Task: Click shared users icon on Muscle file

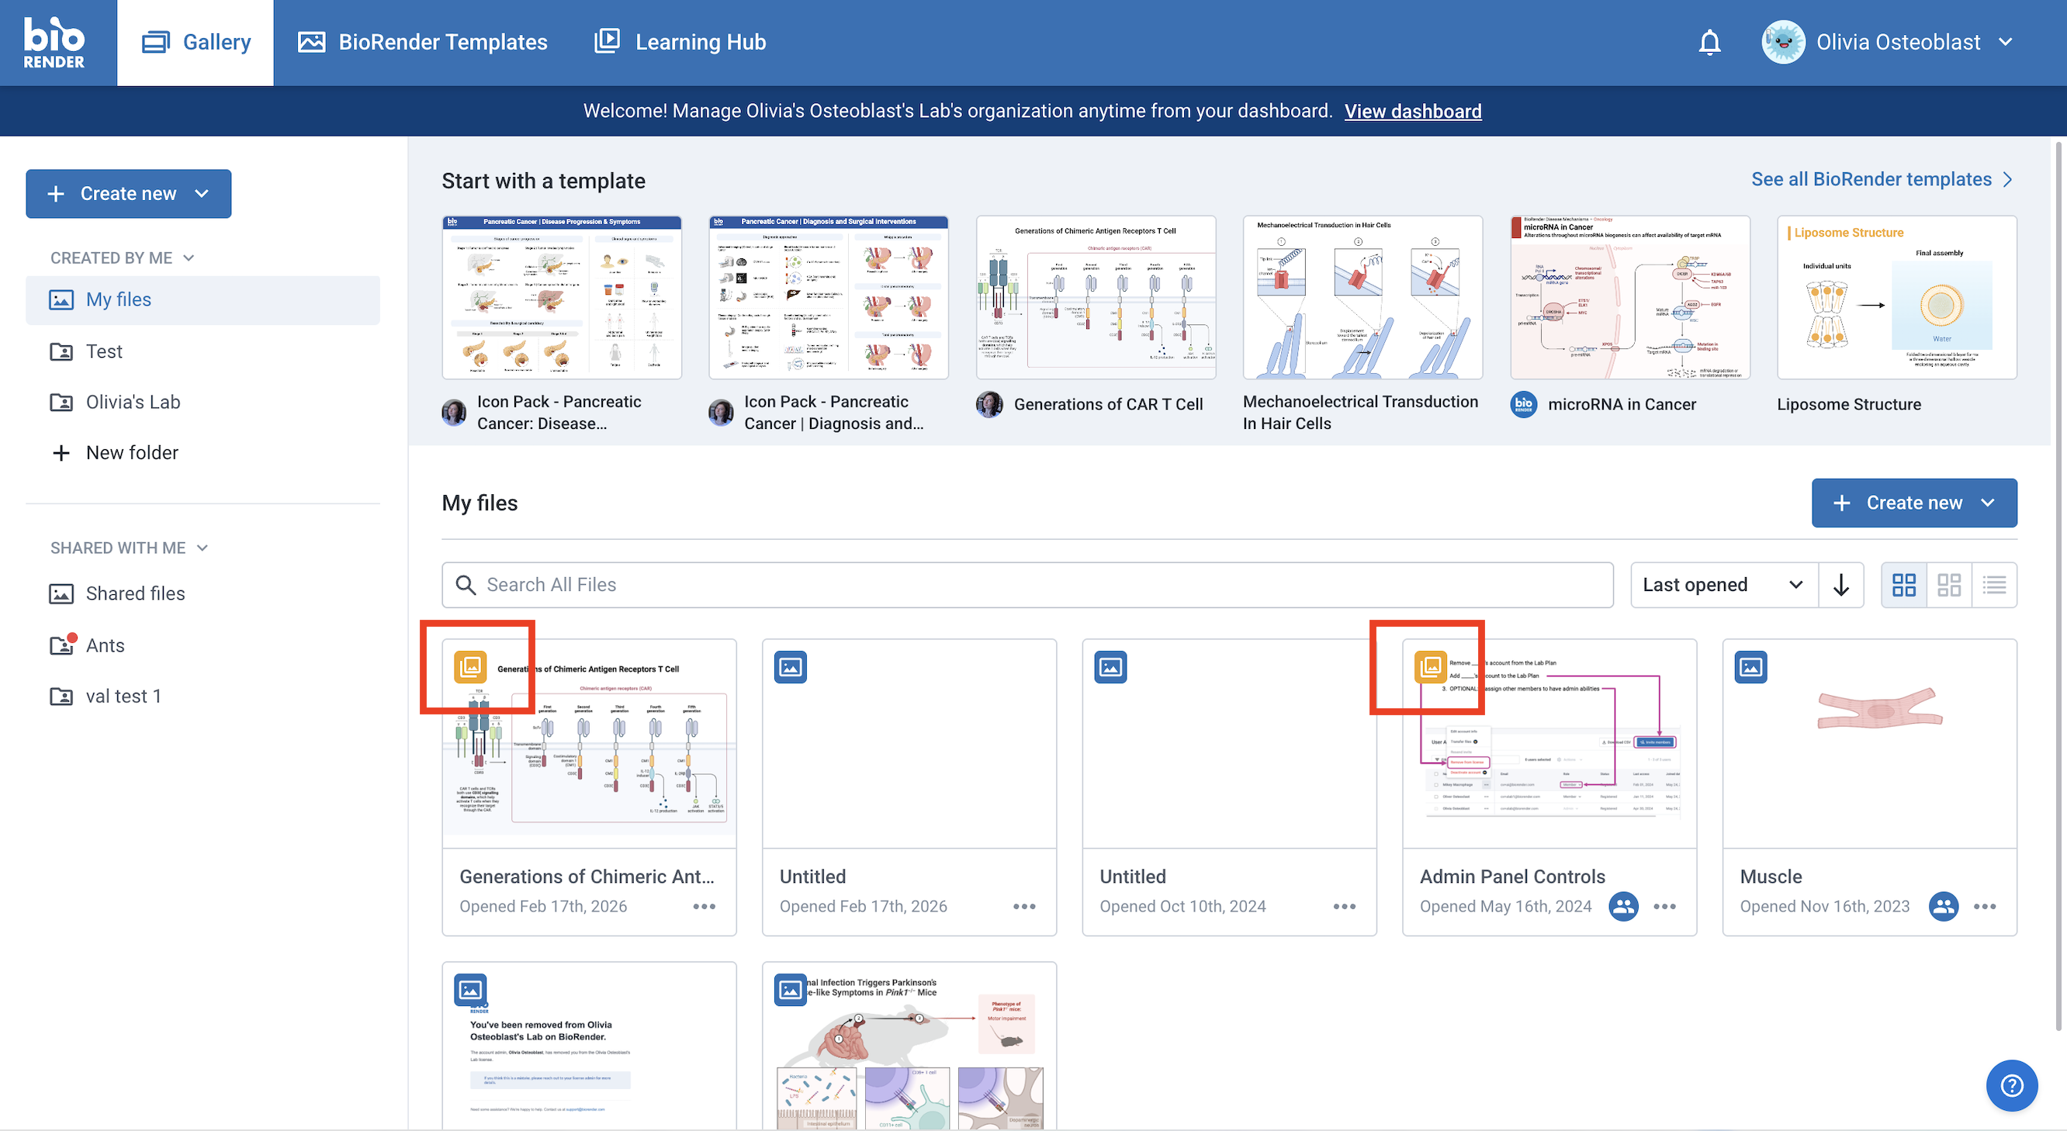Action: click(x=1943, y=906)
